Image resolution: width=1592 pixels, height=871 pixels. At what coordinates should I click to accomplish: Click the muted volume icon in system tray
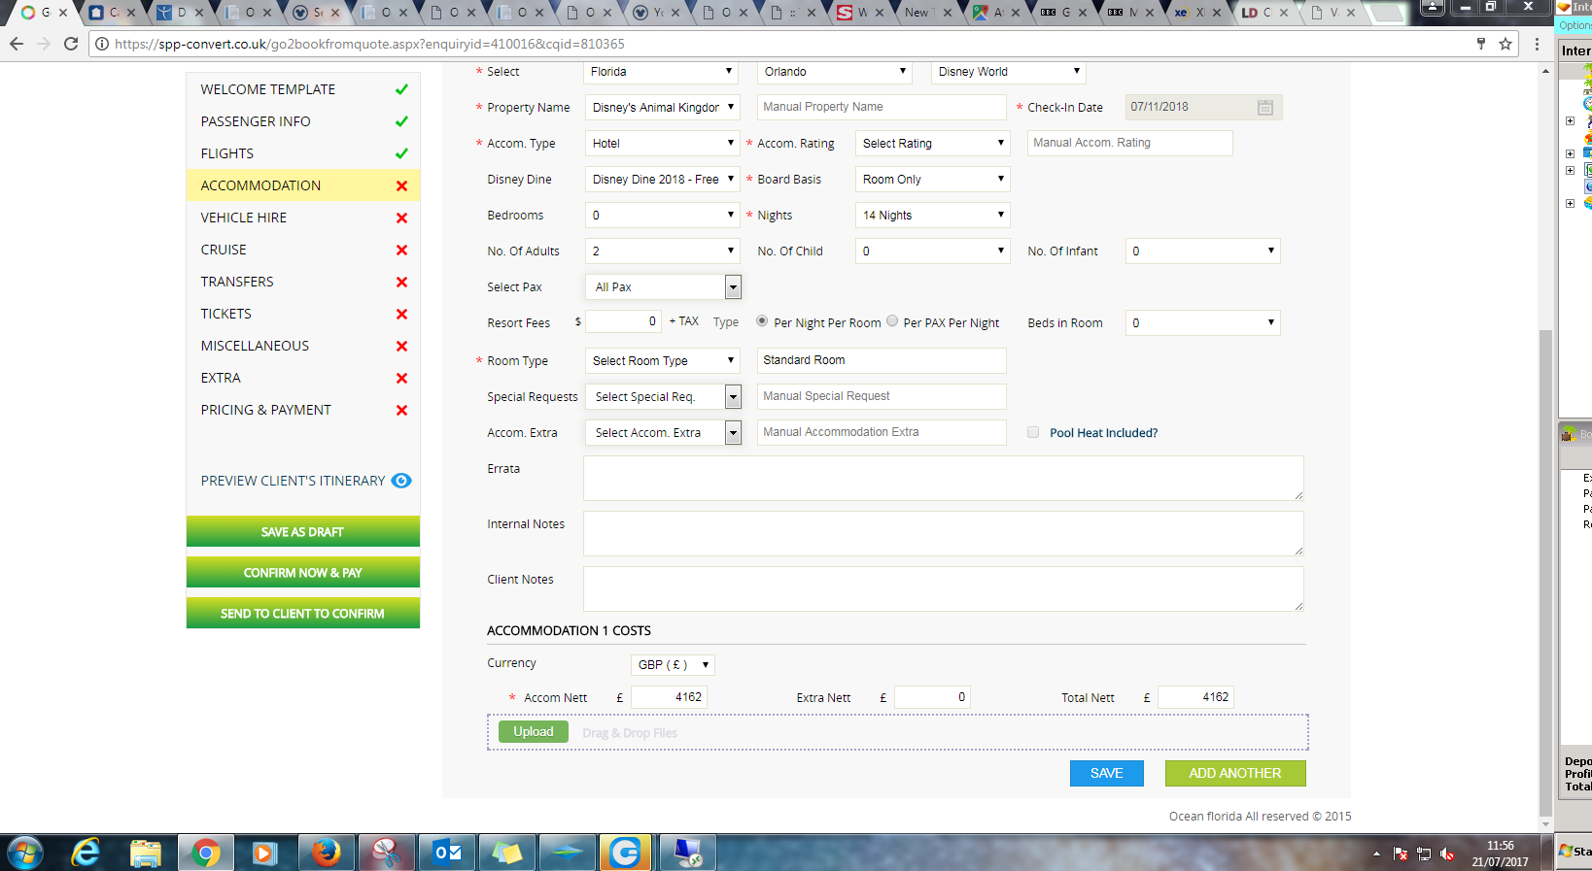(x=1447, y=854)
